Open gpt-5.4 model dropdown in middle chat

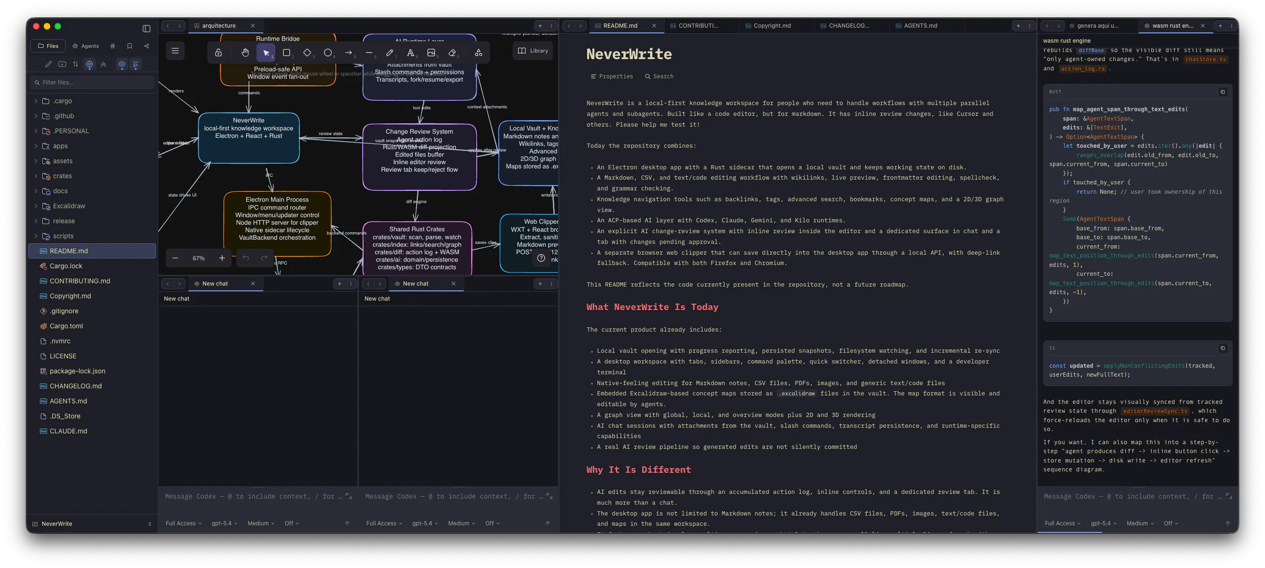(425, 523)
